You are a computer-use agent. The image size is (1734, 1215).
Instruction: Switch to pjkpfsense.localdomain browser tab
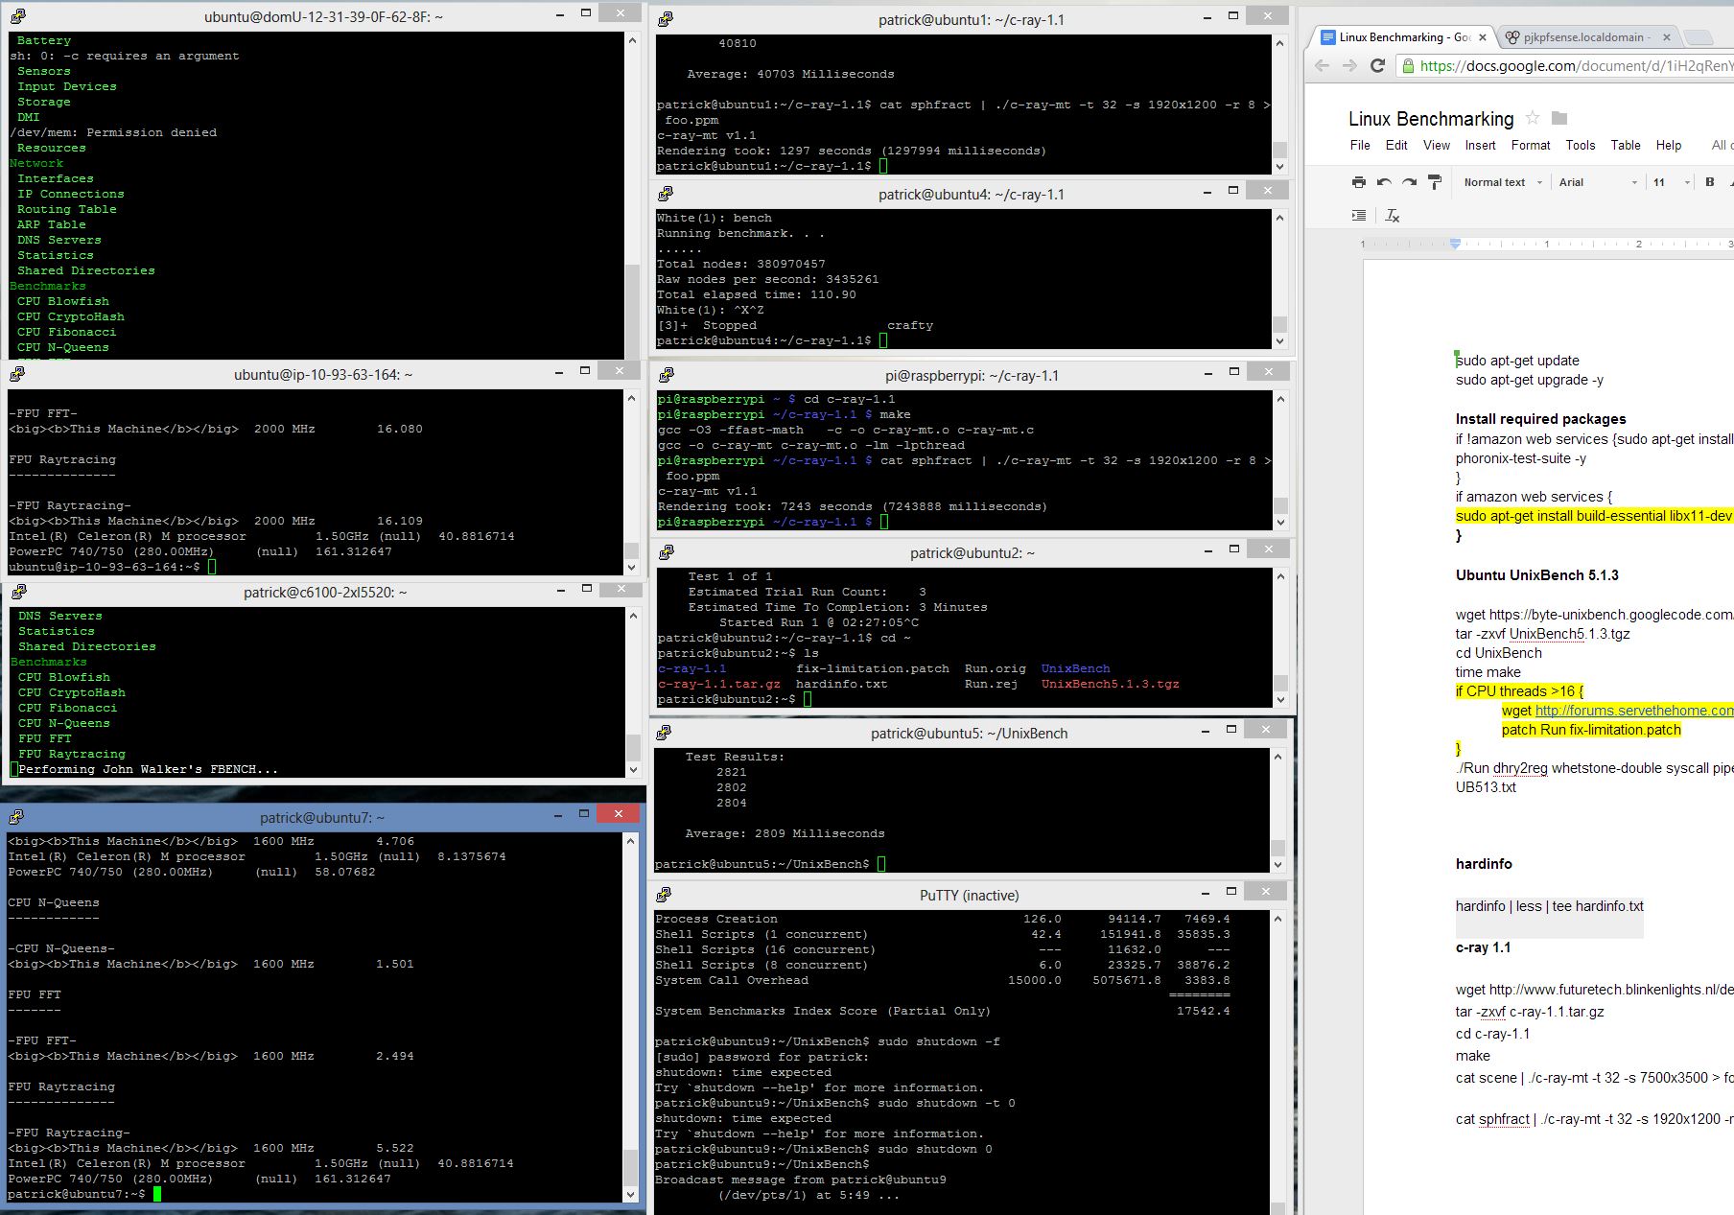pos(1584,37)
